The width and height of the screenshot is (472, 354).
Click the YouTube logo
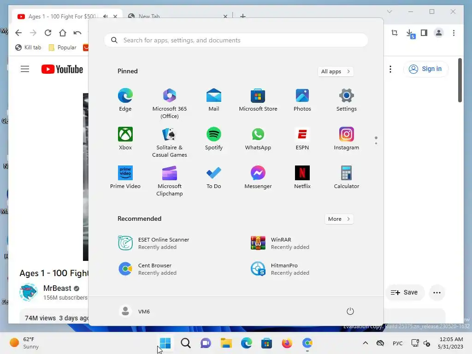click(x=62, y=69)
